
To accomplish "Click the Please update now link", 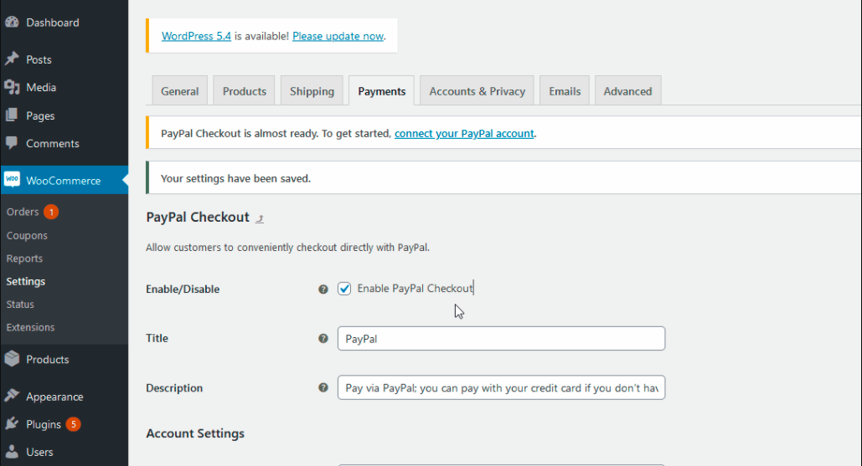I will 338,36.
